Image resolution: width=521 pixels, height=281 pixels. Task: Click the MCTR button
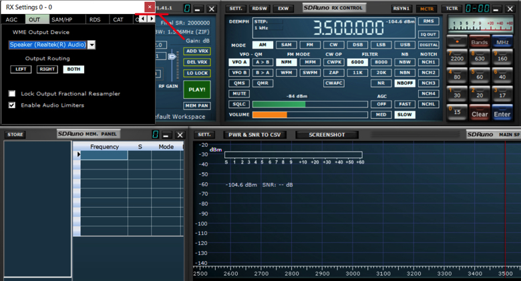point(427,9)
